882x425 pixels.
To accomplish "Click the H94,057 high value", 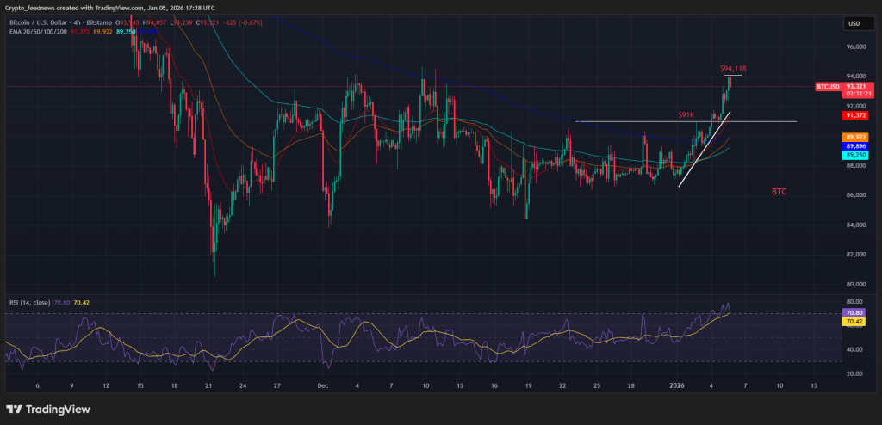I will [x=155, y=22].
